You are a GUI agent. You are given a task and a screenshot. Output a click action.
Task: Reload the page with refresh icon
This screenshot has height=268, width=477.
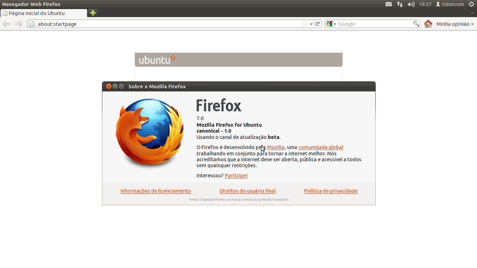pos(317,24)
